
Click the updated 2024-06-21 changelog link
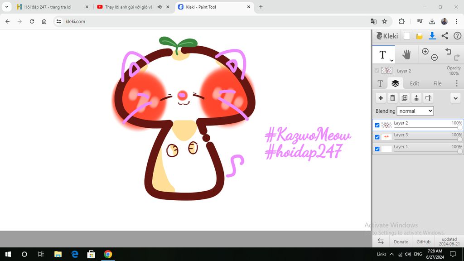click(449, 242)
